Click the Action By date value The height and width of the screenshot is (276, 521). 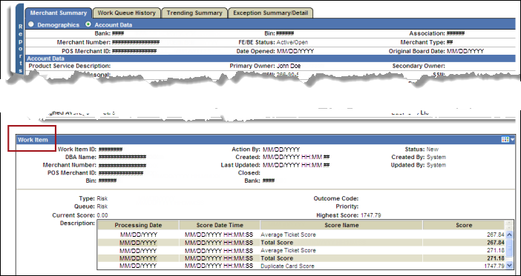[x=281, y=149]
